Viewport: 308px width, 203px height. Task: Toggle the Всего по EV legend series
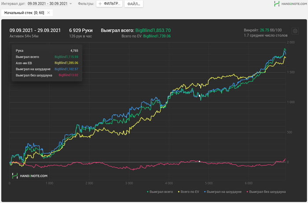point(188,192)
